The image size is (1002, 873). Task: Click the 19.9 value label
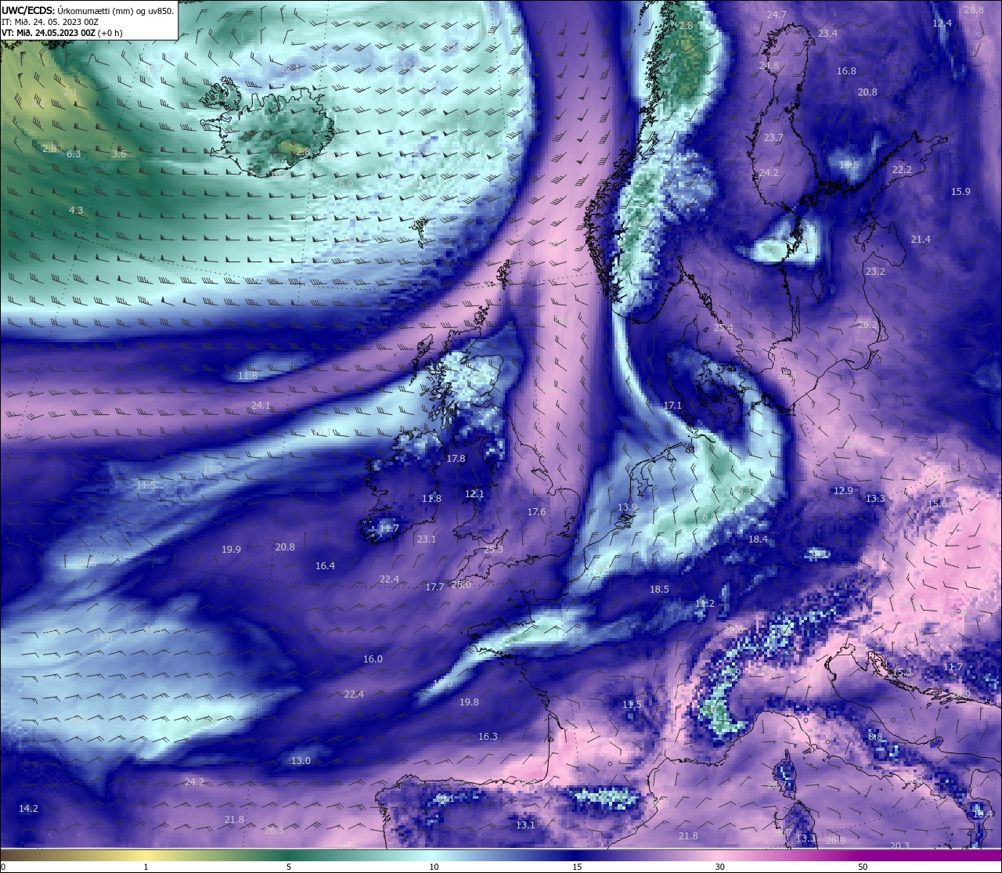tap(231, 550)
